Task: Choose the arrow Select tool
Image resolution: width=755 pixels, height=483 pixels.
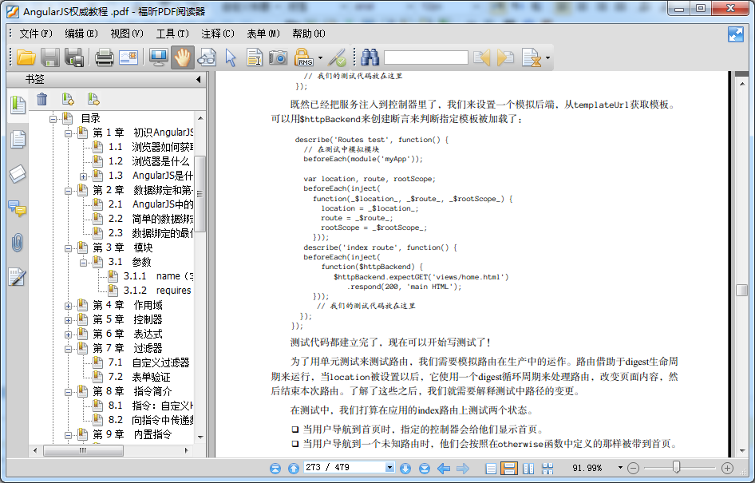Action: point(231,57)
